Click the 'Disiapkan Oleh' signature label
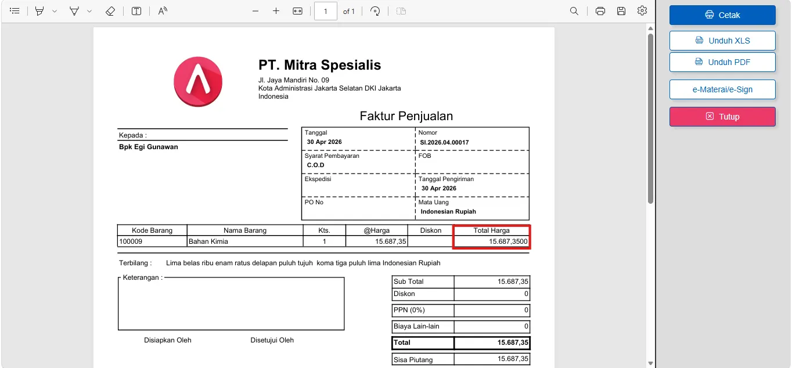The image size is (792, 368). pyautogui.click(x=168, y=340)
